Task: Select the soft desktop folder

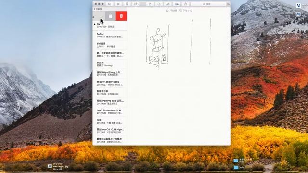Action: pyautogui.click(x=236, y=167)
